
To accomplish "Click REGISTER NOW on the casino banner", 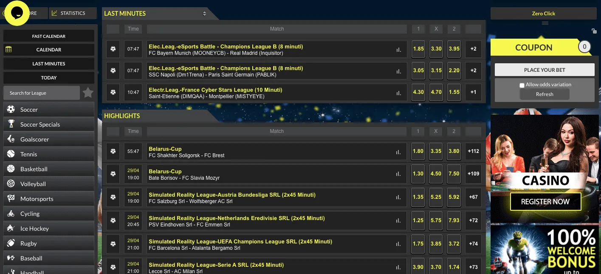I will pos(545,201).
